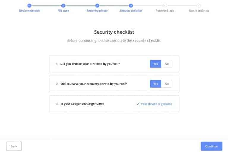Viewport: 228px width, 153px height.
Task: Select No for recovery phrase question
Action: (x=167, y=84)
